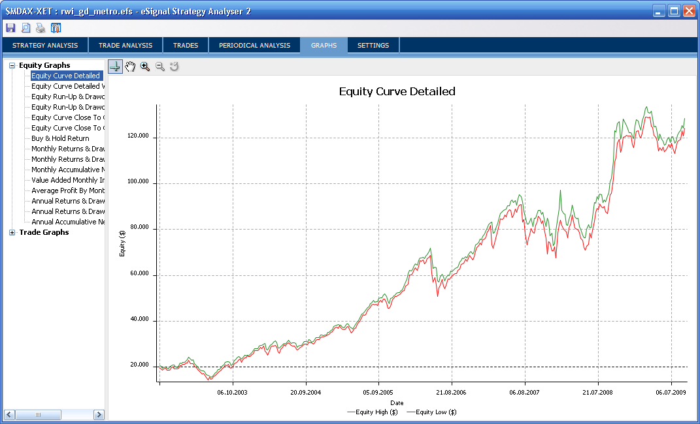Screen dimensions: 700x424
Task: Open print preview with the magnifier page icon
Action: click(x=26, y=28)
